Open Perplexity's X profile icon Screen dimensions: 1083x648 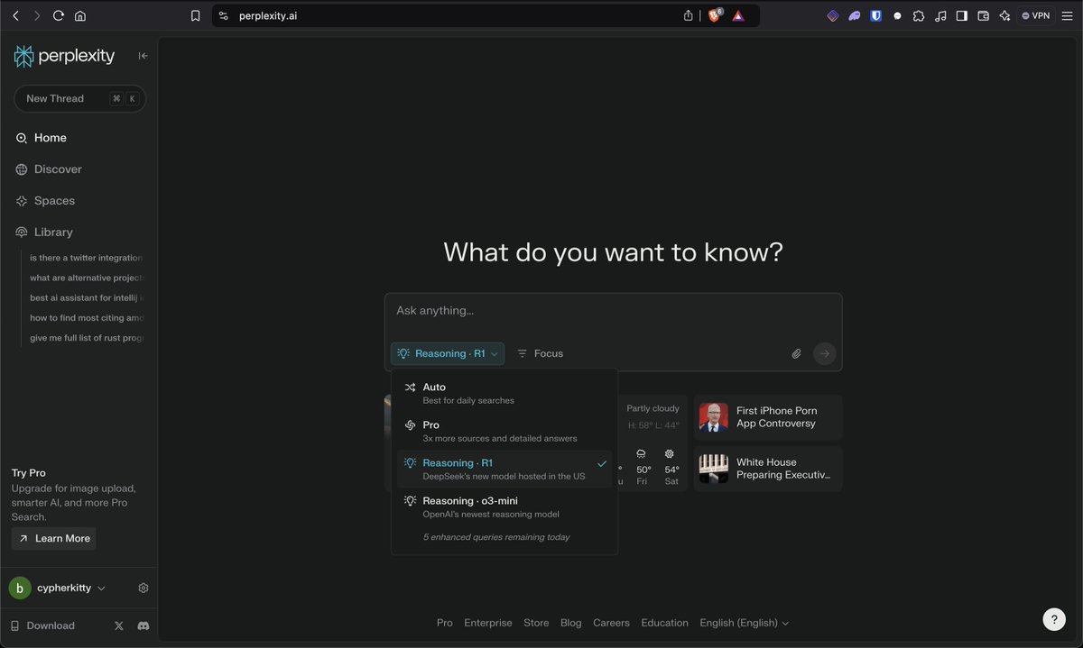tap(119, 625)
